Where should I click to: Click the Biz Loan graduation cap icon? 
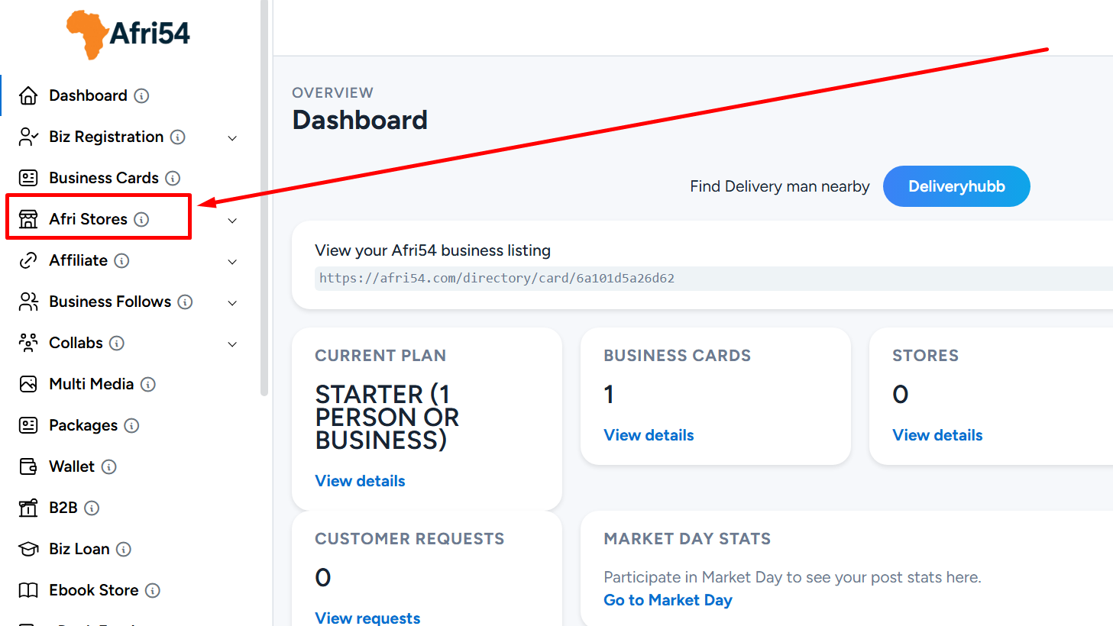[x=28, y=549]
